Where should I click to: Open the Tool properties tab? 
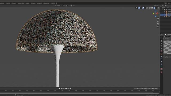click(161, 38)
